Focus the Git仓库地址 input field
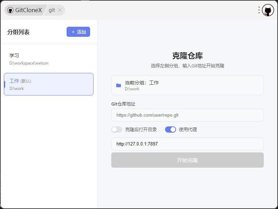Image resolution: width=278 pixels, height=209 pixels. (x=187, y=115)
